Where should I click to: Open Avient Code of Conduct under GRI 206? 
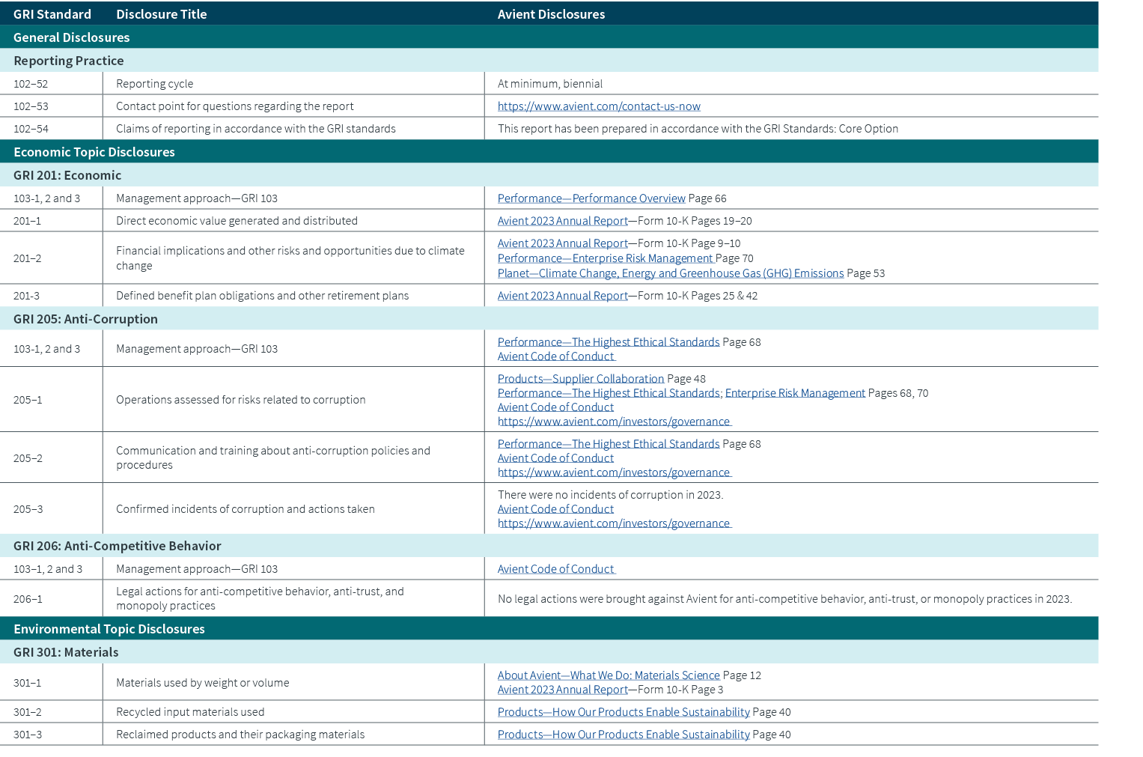click(555, 568)
